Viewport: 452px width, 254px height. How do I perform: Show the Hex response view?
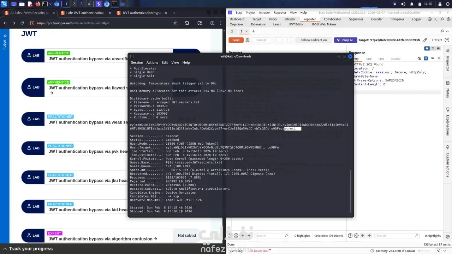[x=381, y=59]
